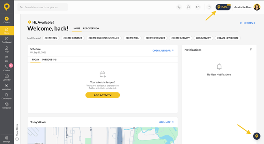Click CREATE MDU button

[x=132, y=38]
